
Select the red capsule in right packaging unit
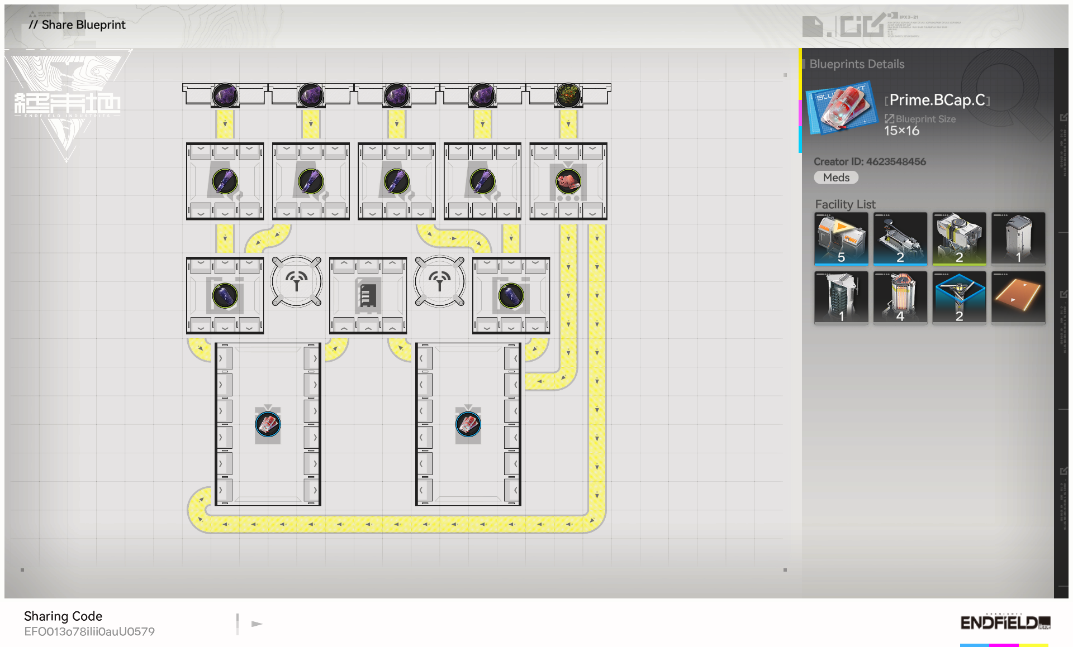click(468, 424)
